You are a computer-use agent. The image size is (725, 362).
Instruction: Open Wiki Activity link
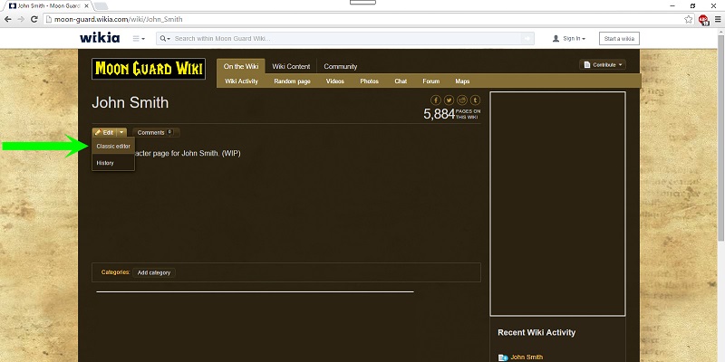(241, 81)
